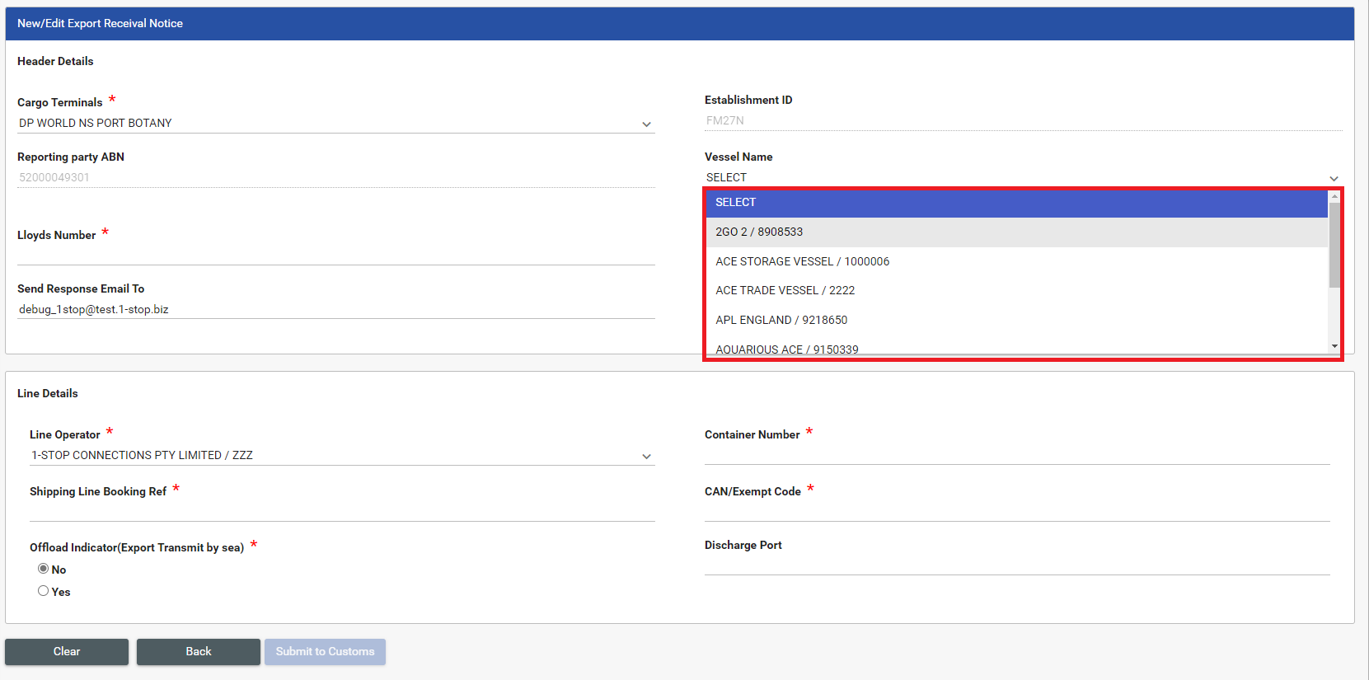Select vessel 2GO 2 / 8908533
Image resolution: width=1369 pixels, height=680 pixels.
coord(1016,232)
